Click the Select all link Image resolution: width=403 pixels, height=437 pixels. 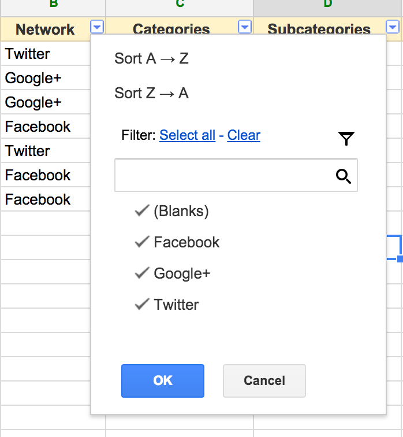[187, 135]
